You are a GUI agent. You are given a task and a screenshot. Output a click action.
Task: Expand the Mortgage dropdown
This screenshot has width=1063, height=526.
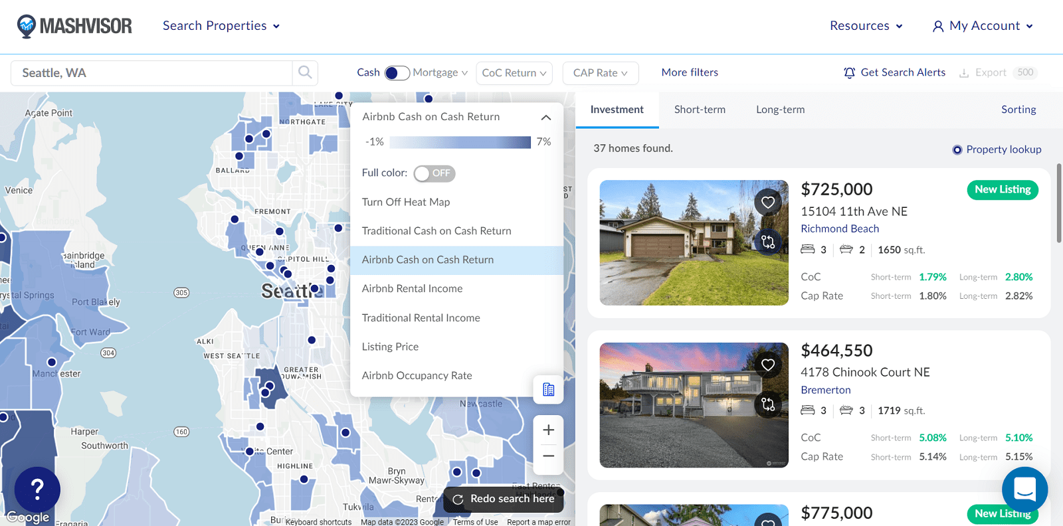tap(440, 73)
